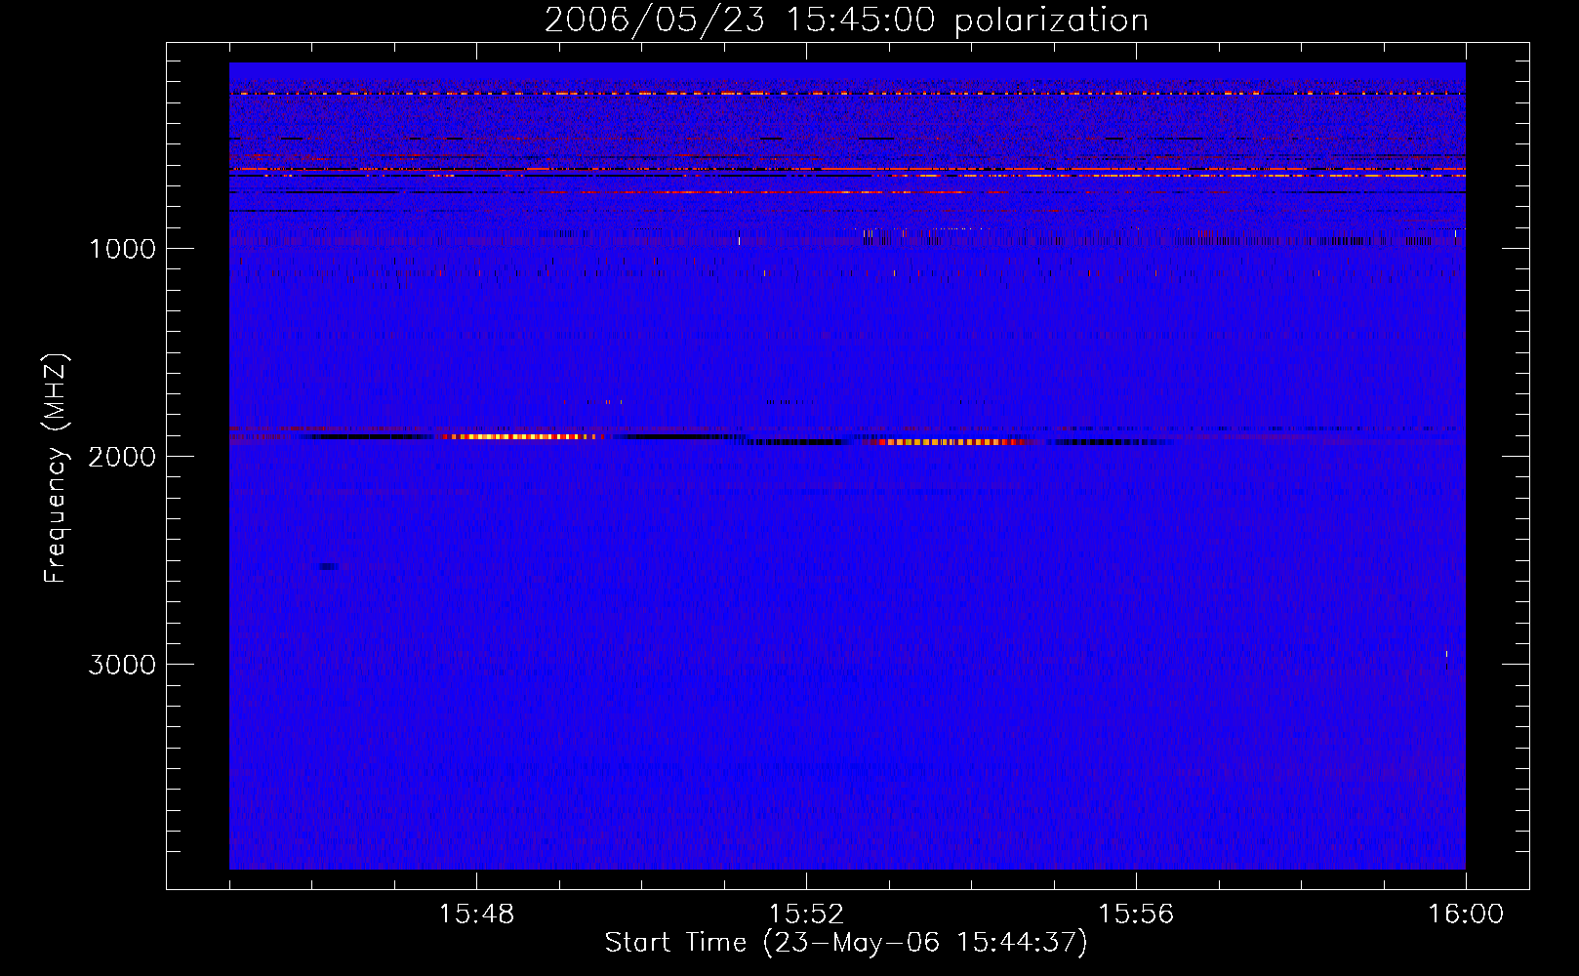Image resolution: width=1579 pixels, height=976 pixels.
Task: Click the plot title '2006/05/23 15:45:00 polarization'
Action: (846, 20)
